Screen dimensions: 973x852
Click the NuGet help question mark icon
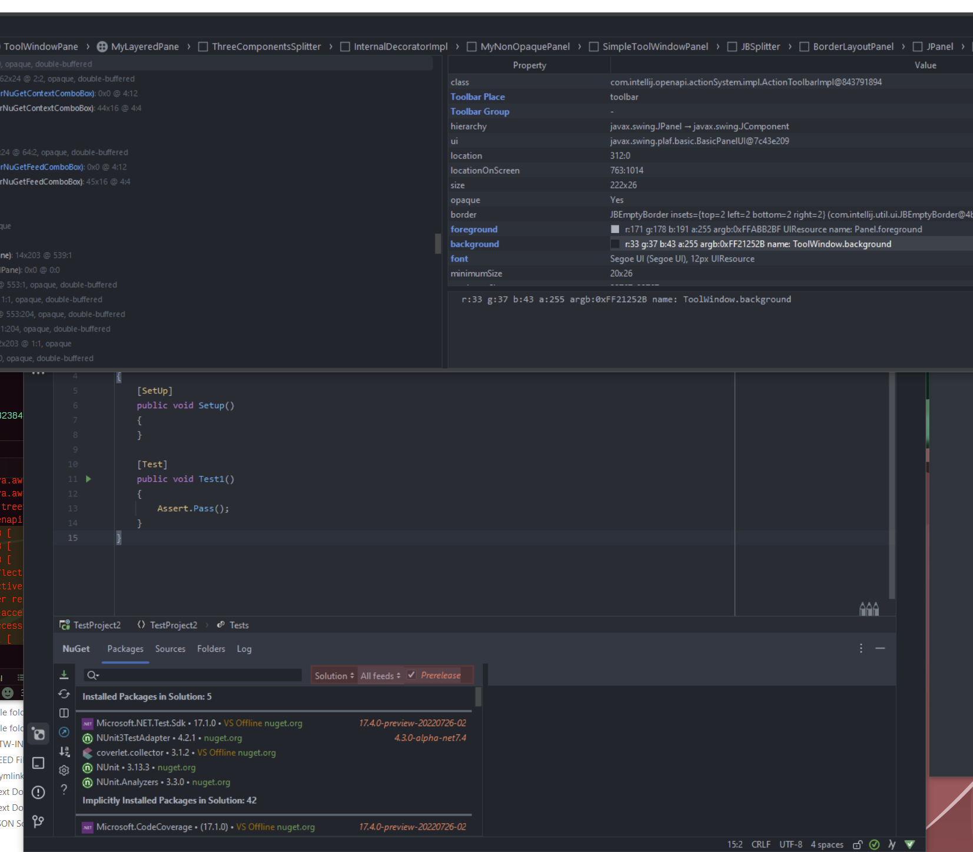64,789
